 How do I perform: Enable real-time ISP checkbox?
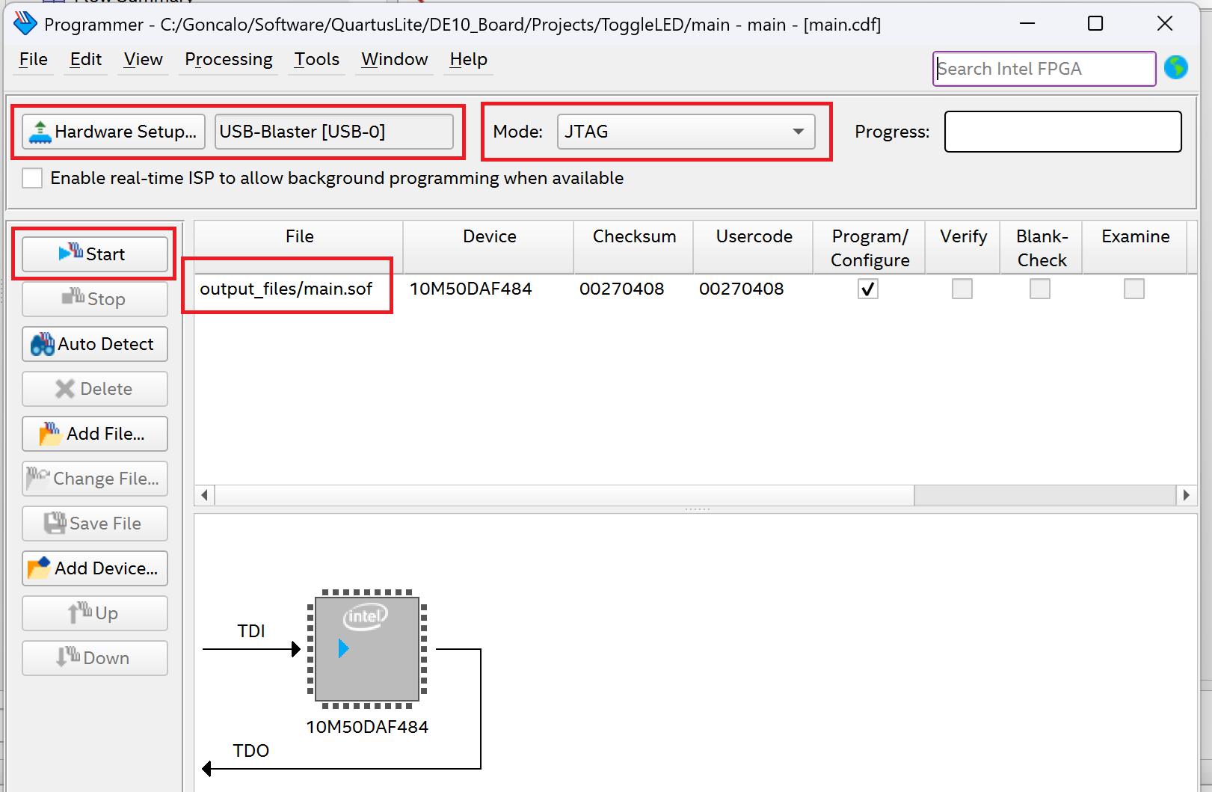tap(32, 178)
